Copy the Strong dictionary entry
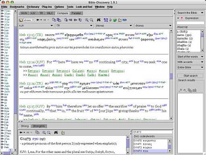 pos(37,132)
